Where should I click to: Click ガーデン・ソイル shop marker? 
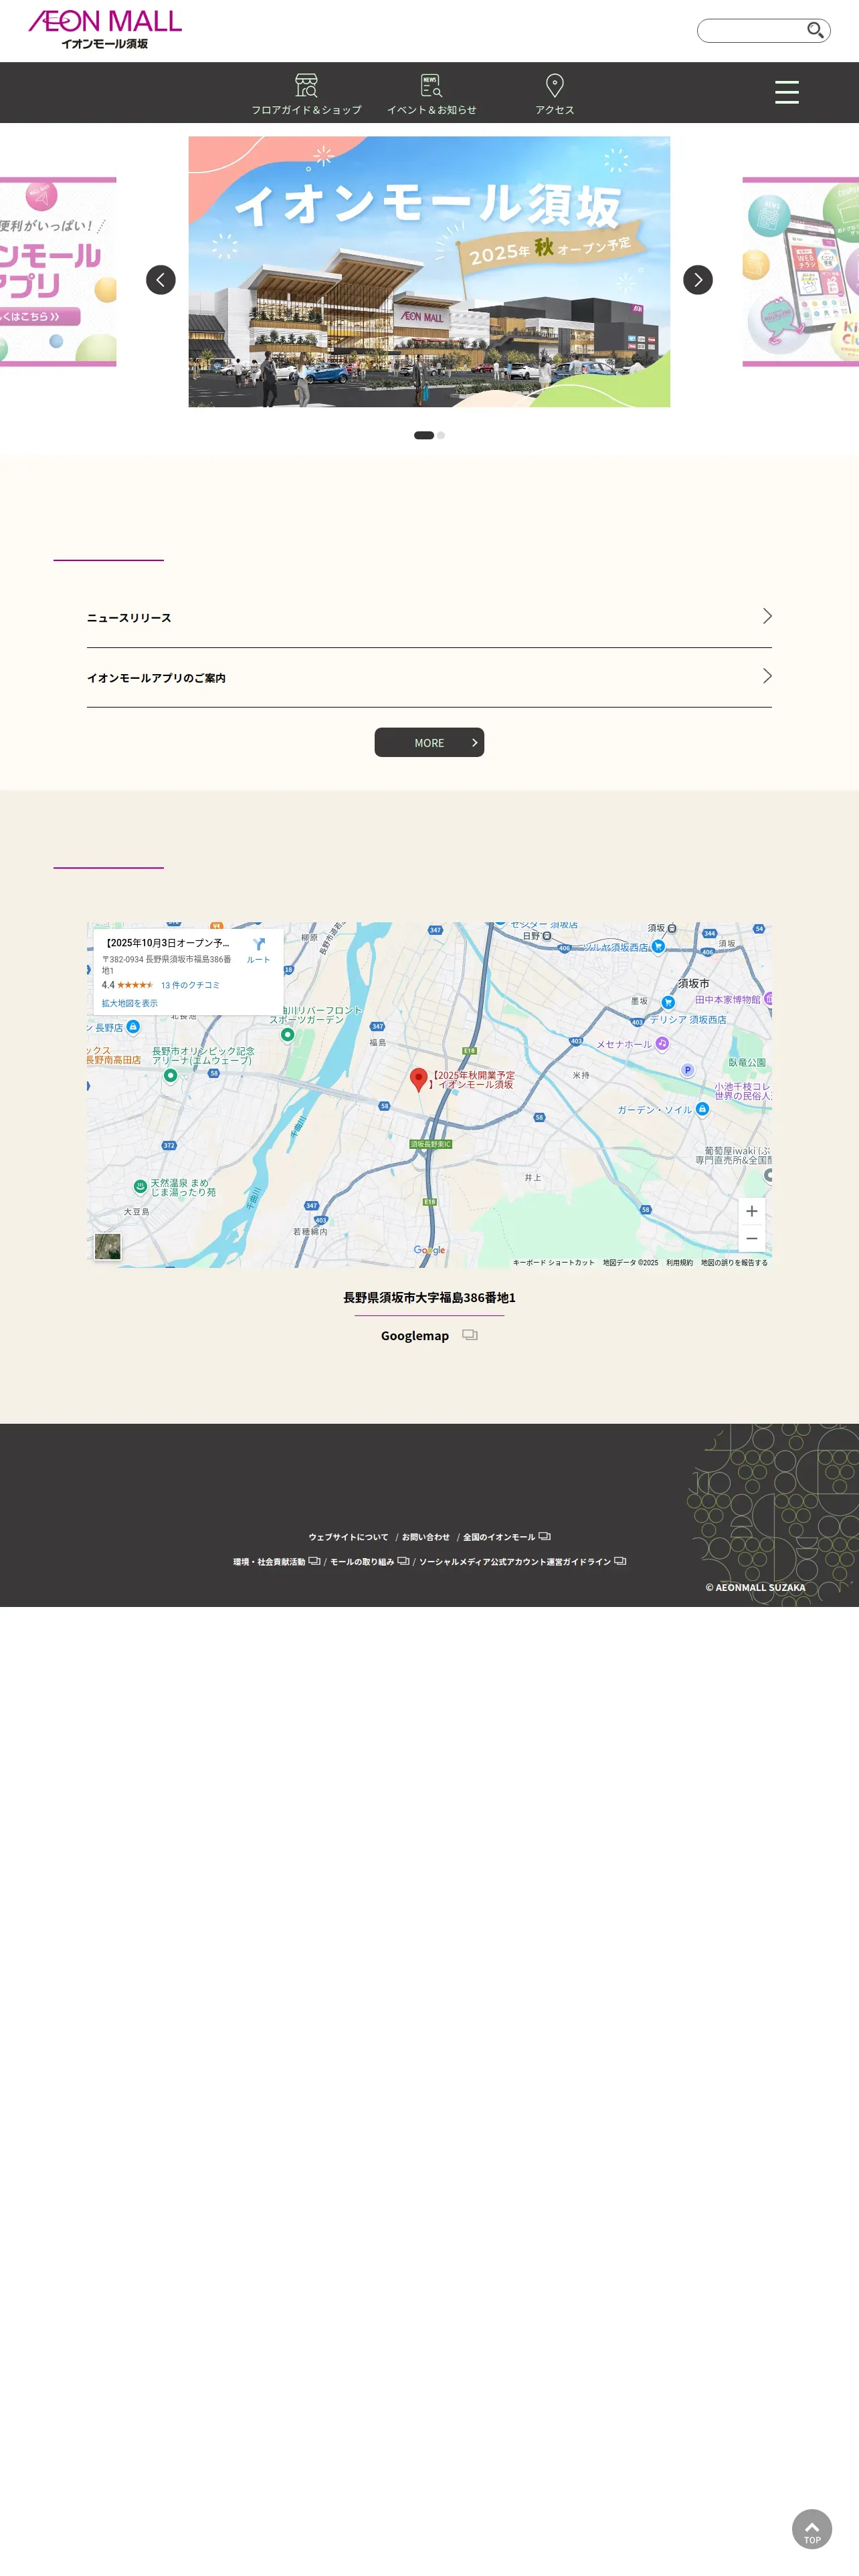pyautogui.click(x=702, y=1109)
